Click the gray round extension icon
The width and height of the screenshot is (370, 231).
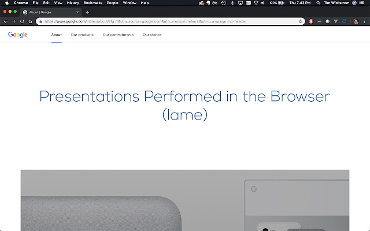(328, 21)
